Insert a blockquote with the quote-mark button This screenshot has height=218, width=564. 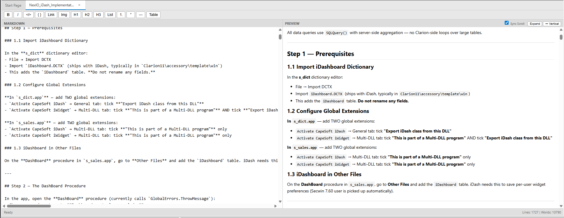point(131,15)
